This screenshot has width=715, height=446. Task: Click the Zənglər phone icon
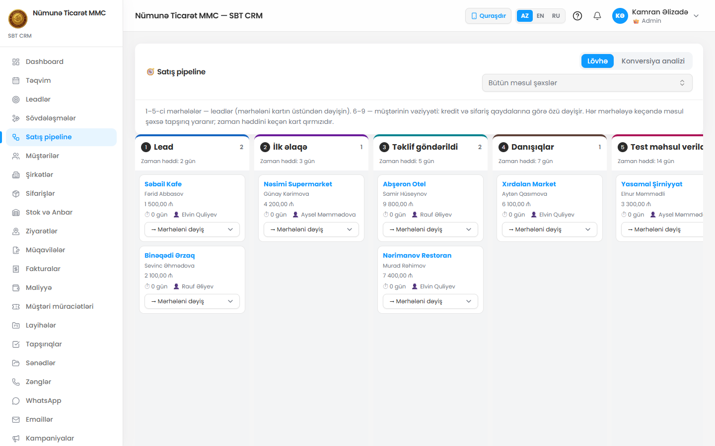[16, 382]
